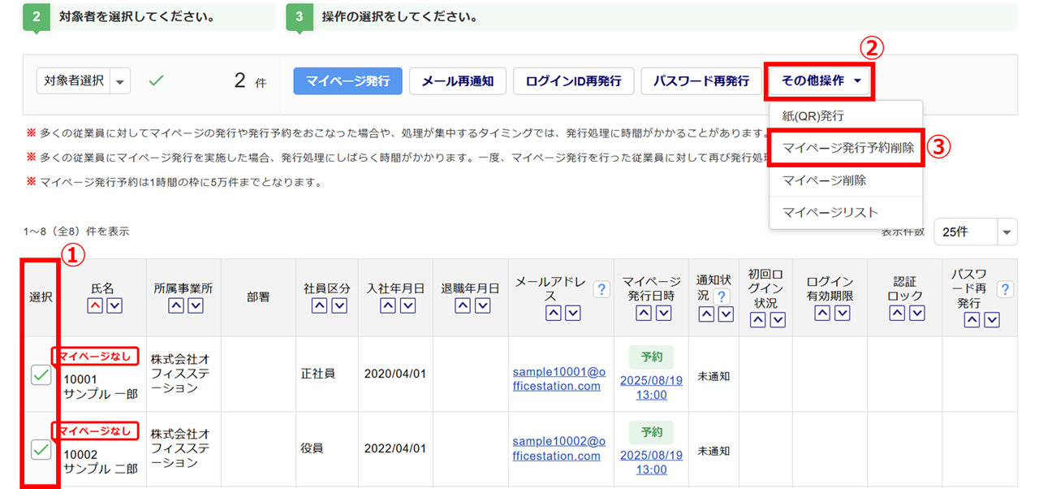
Task: Click the マイページ発行 button
Action: pyautogui.click(x=347, y=81)
